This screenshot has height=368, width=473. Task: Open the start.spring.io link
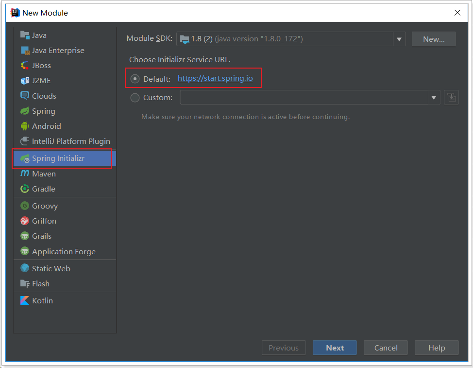pyautogui.click(x=215, y=78)
